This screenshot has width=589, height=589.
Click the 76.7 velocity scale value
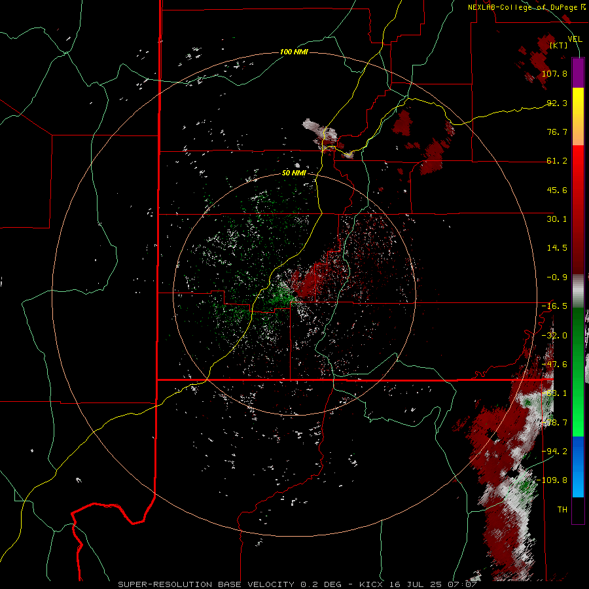557,132
